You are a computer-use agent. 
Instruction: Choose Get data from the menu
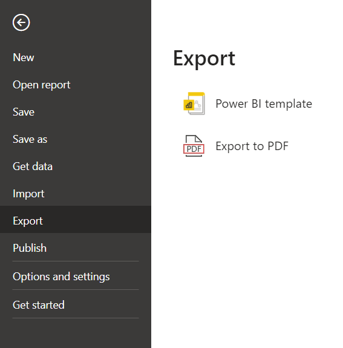tap(76, 166)
